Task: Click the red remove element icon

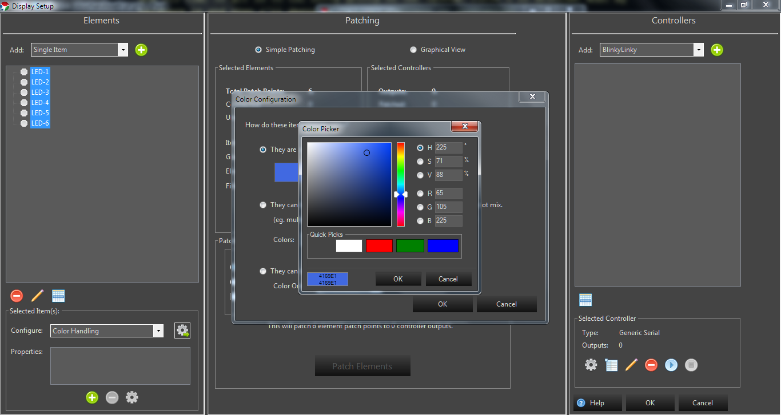Action: 17,296
